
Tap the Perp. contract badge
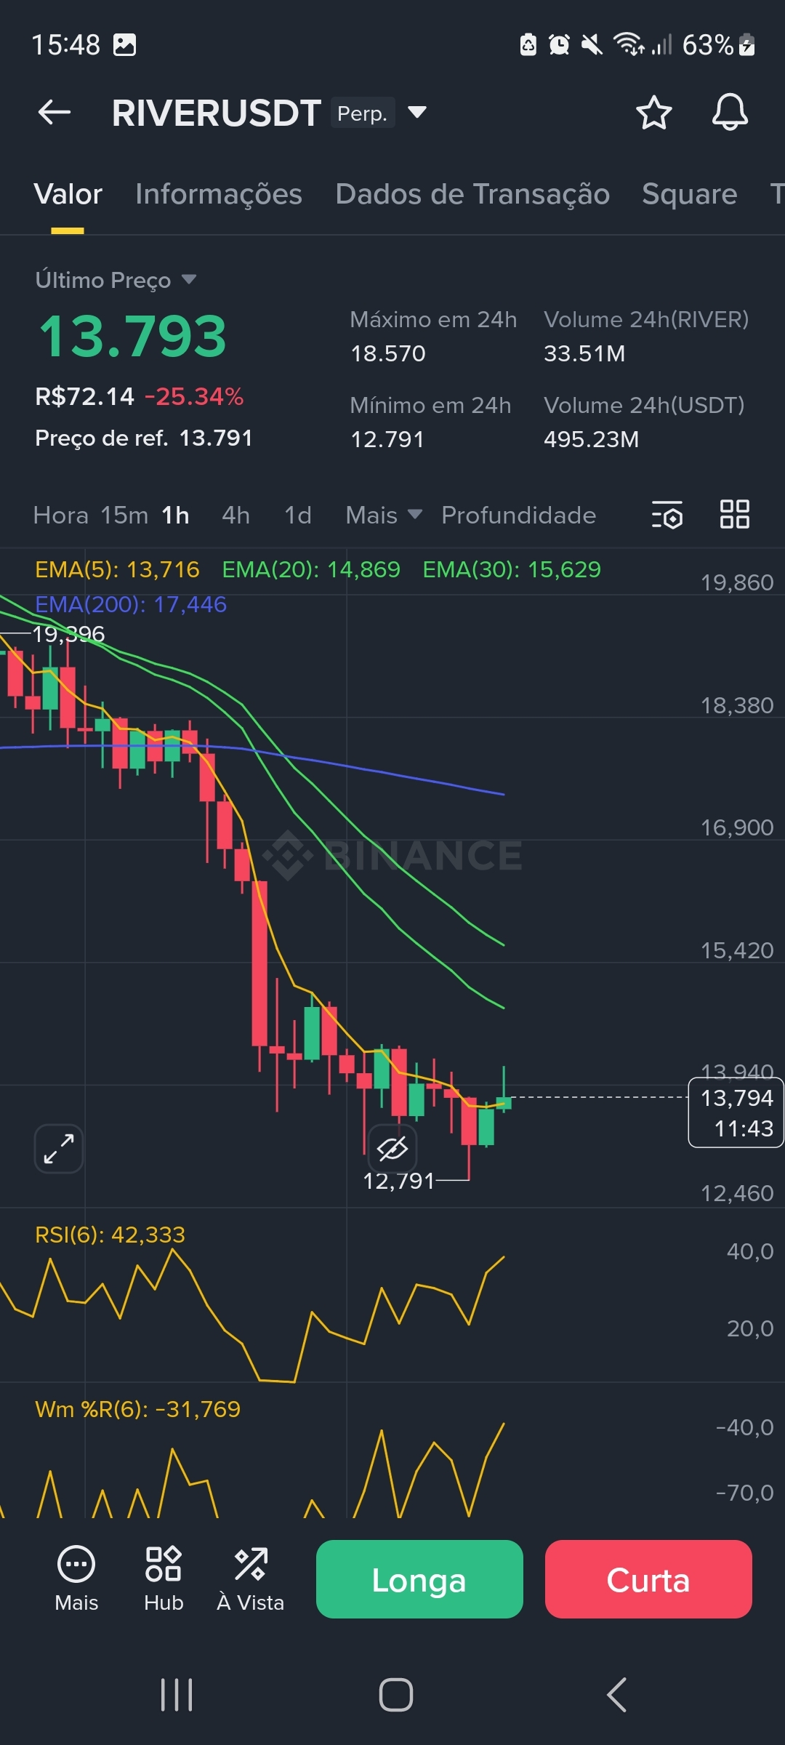[x=363, y=113]
